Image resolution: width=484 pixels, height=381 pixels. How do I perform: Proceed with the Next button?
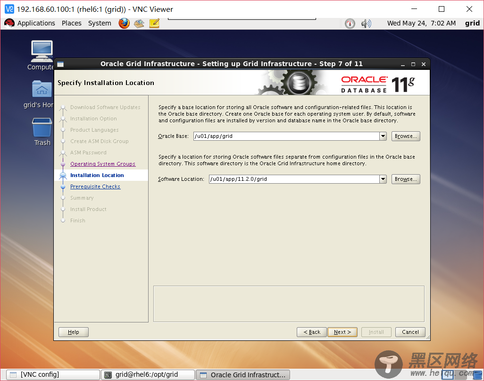coord(342,332)
